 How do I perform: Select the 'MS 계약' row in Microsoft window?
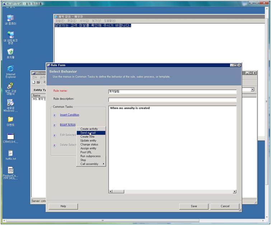tap(39, 99)
